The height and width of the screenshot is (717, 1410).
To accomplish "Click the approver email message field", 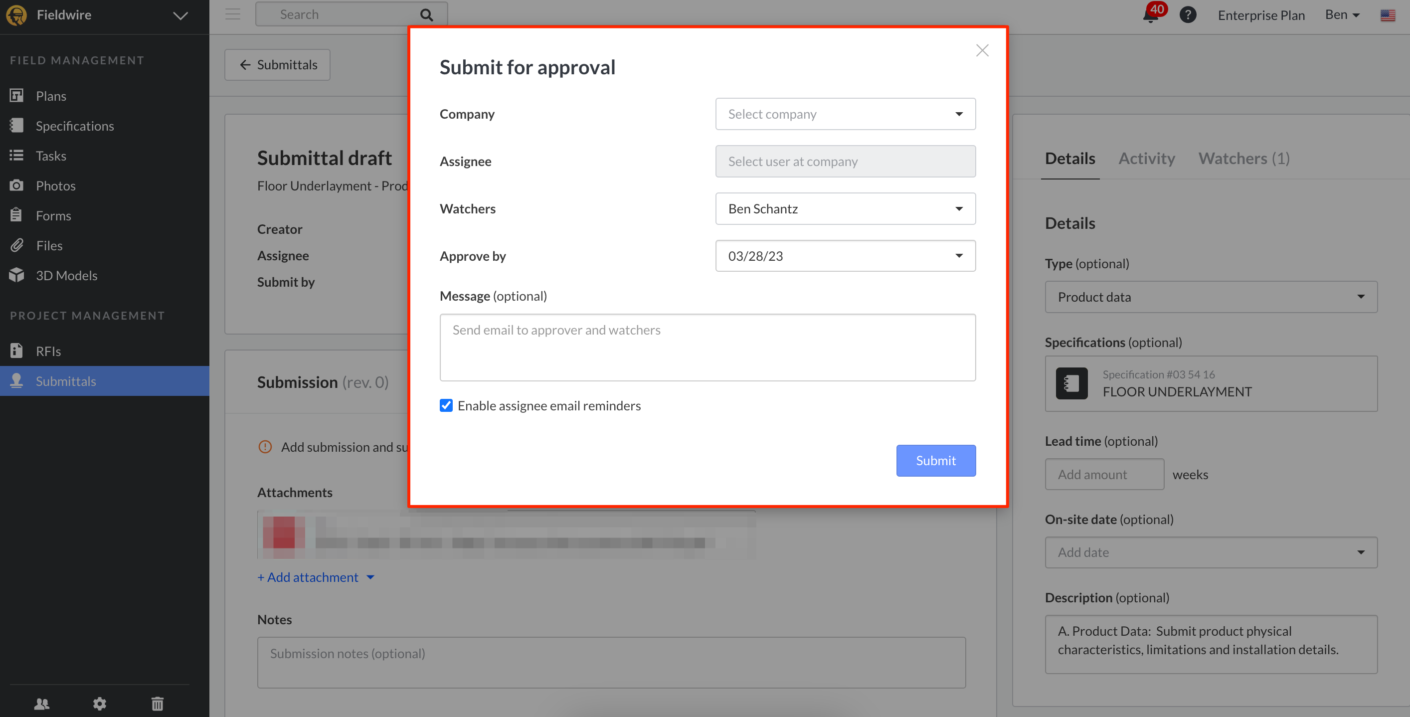I will coord(707,348).
